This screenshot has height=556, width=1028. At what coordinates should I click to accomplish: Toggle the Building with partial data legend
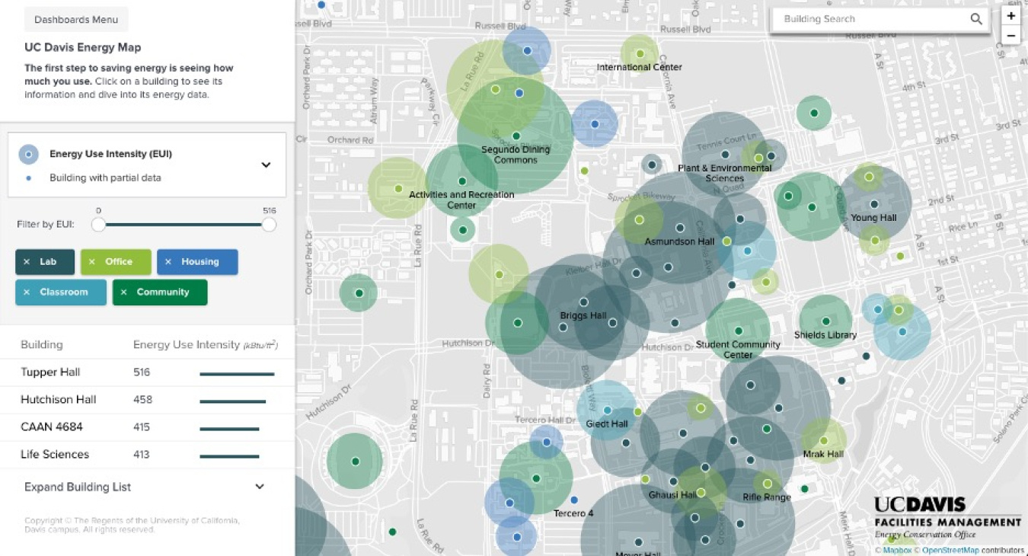point(28,177)
